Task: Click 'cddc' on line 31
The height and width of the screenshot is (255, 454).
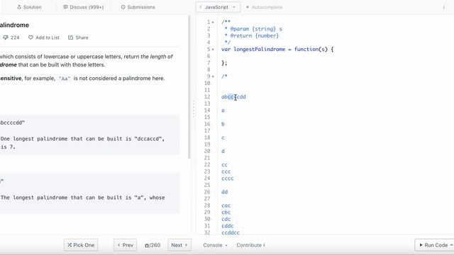Action: [x=227, y=226]
